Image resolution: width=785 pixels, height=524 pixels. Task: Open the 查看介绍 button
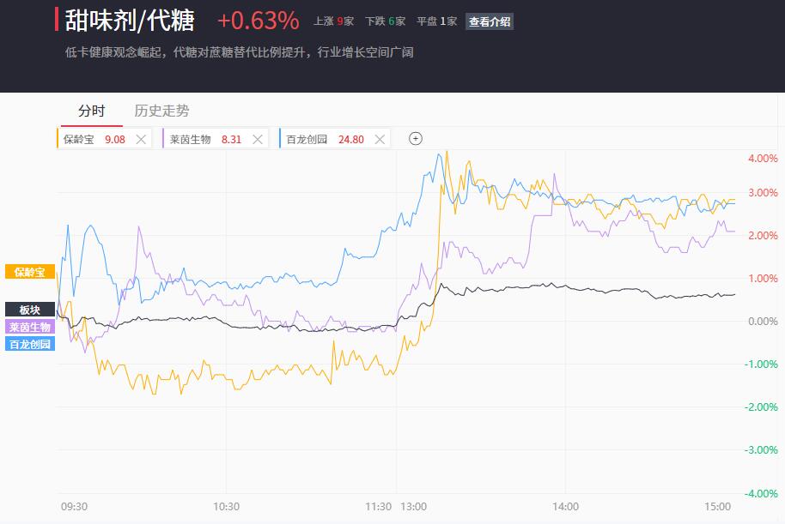490,21
